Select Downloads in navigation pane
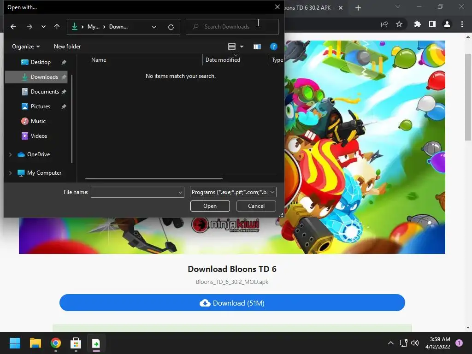The width and height of the screenshot is (472, 354). [x=36, y=77]
